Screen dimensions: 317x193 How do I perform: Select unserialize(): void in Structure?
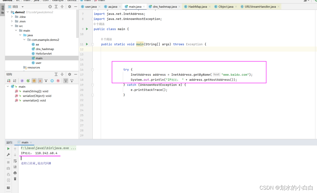pyautogui.click(x=34, y=100)
